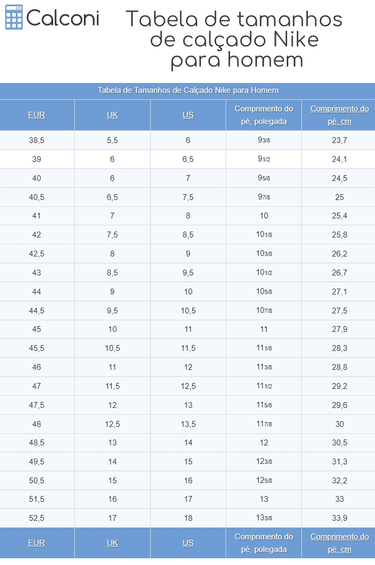Image resolution: width=375 pixels, height=565 pixels.
Task: Click the table caption "Tabela de Tamanhos de Calçado Nike para Homem"
Action: [188, 90]
